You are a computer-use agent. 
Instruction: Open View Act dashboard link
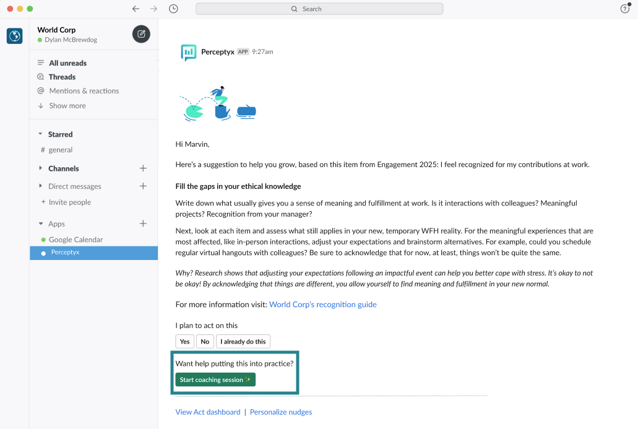point(208,412)
